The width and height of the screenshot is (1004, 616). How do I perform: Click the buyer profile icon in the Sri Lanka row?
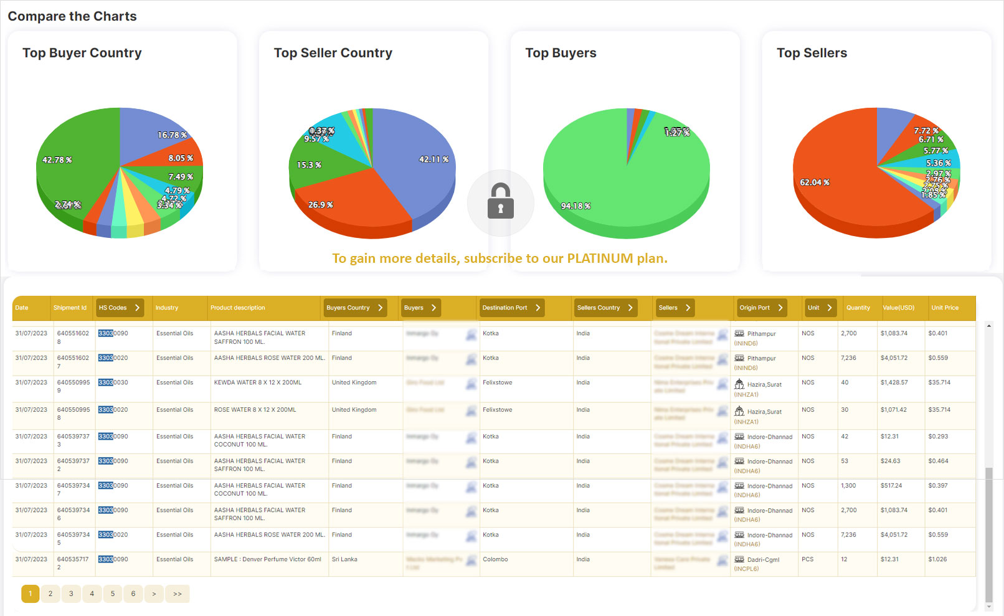pos(471,560)
